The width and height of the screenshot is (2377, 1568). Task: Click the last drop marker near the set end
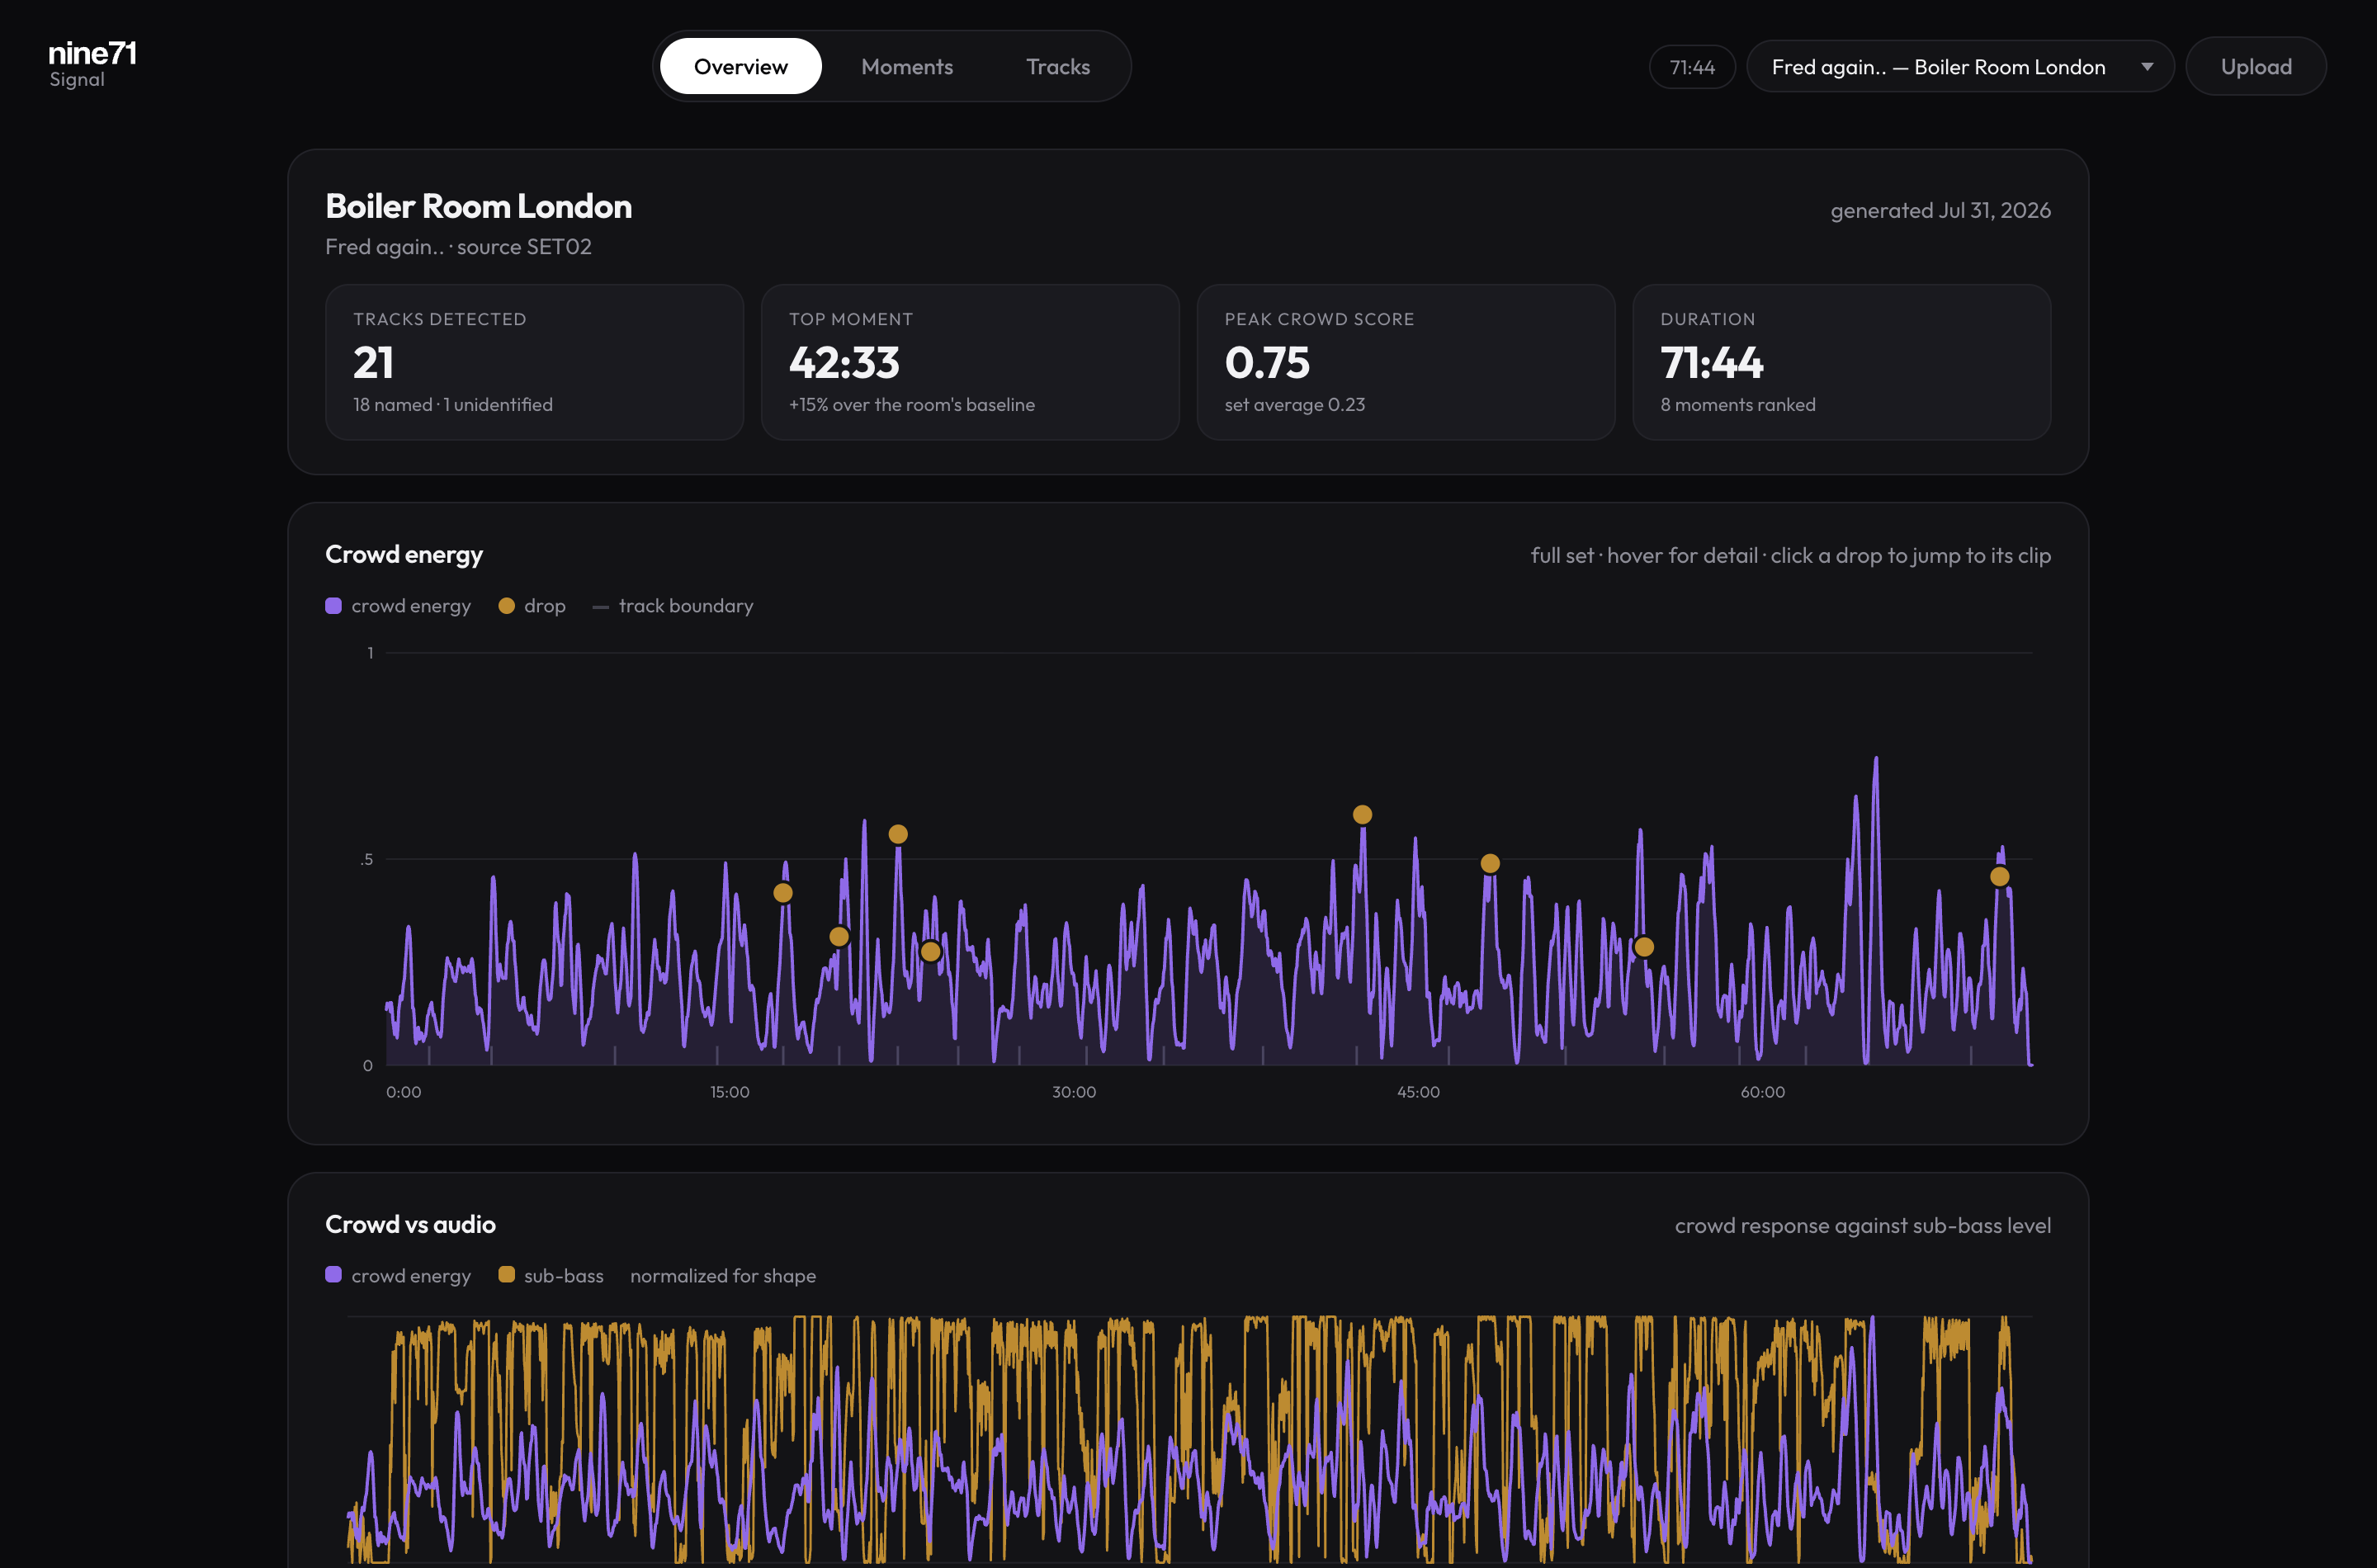click(1999, 877)
